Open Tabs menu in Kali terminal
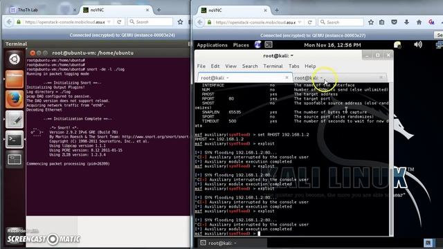443x249 pixels. (x=293, y=66)
